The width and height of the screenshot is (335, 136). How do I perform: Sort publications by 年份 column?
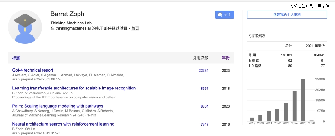[x=226, y=58]
